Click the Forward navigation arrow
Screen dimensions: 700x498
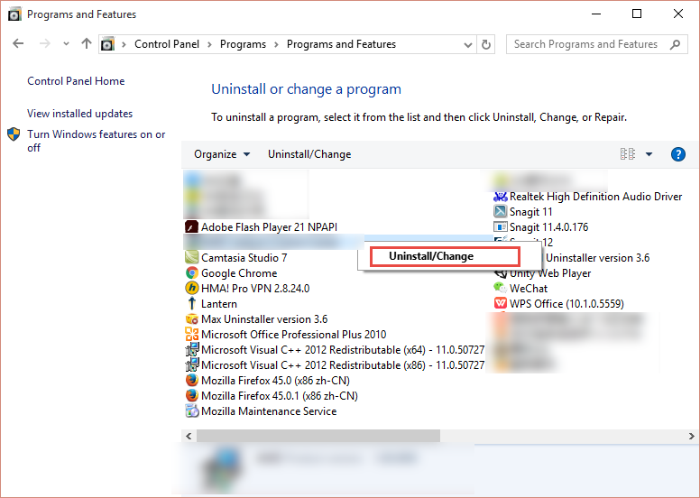tap(44, 44)
